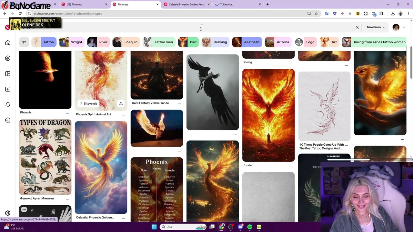Click the Siteye git button
This screenshot has height=232, width=413.
click(88, 103)
